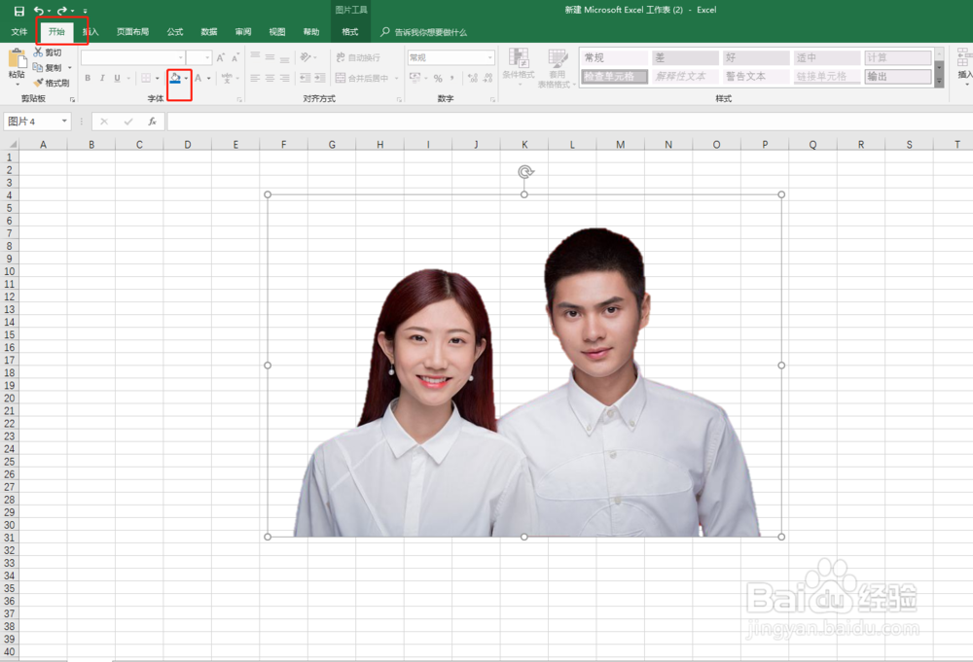Image resolution: width=973 pixels, height=662 pixels.
Task: Switch to the 公式 ribbon tab
Action: (x=175, y=32)
